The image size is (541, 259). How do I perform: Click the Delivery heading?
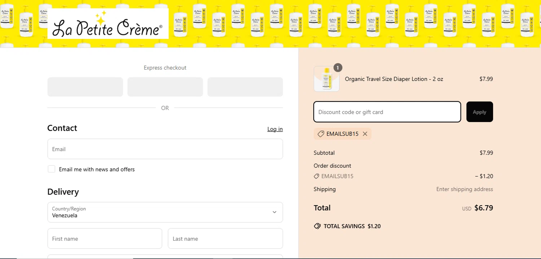[x=63, y=192]
